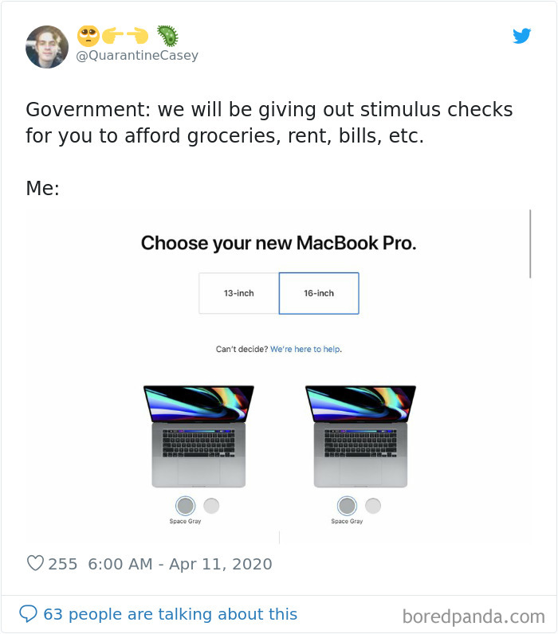558x634 pixels.
Task: Click the left MacBook Pro image
Action: (x=198, y=436)
